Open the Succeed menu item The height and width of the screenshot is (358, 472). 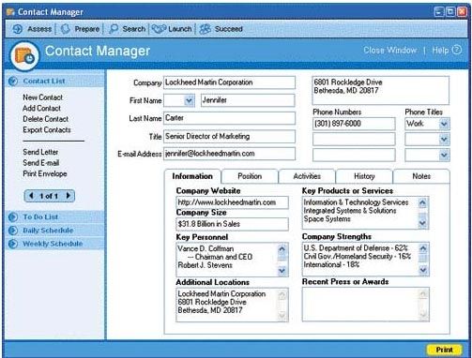pos(229,29)
